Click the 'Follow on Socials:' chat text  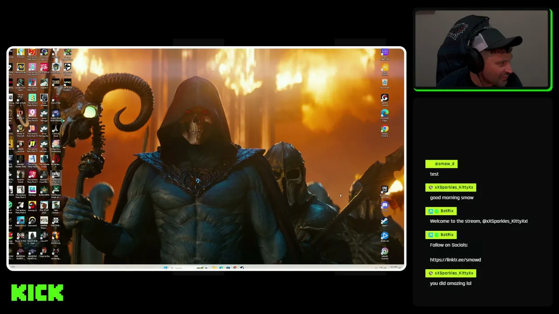tap(449, 245)
